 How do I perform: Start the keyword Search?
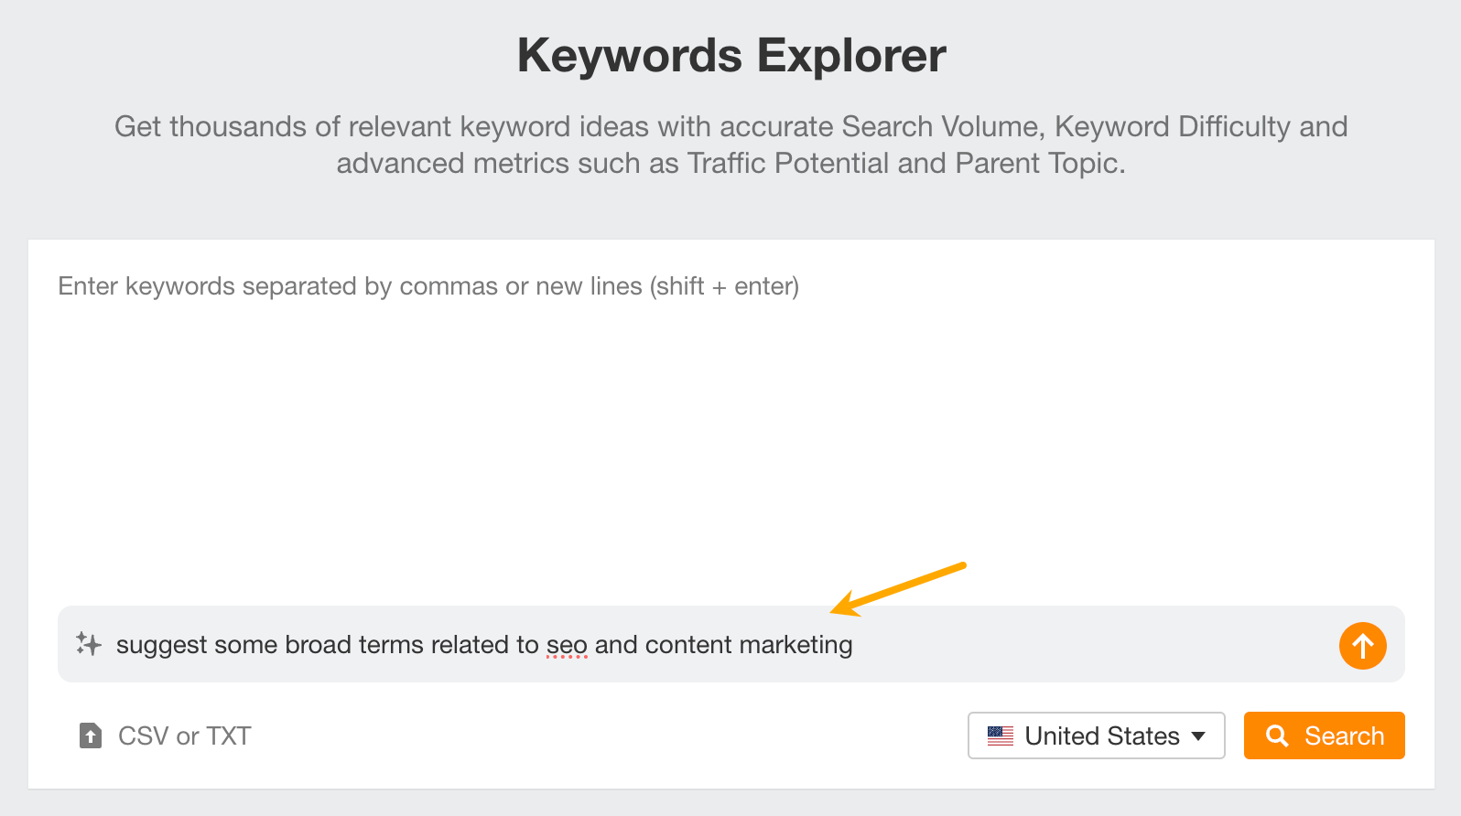1324,735
